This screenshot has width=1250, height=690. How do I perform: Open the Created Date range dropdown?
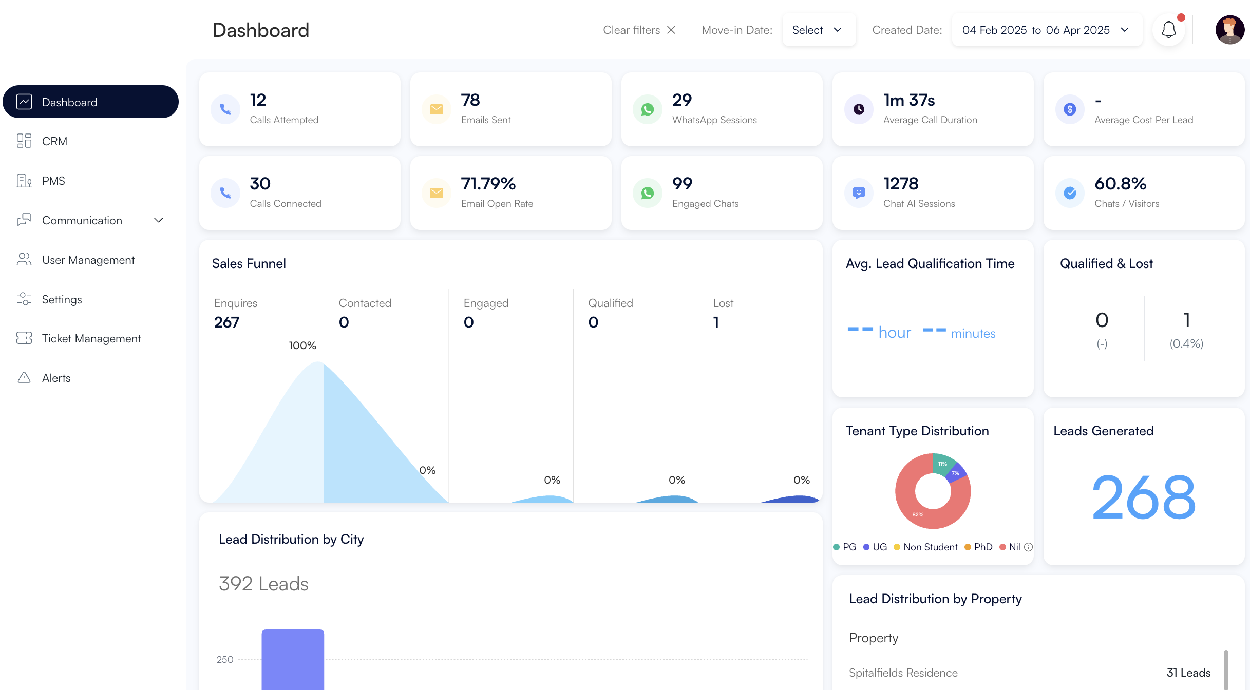tap(1047, 30)
